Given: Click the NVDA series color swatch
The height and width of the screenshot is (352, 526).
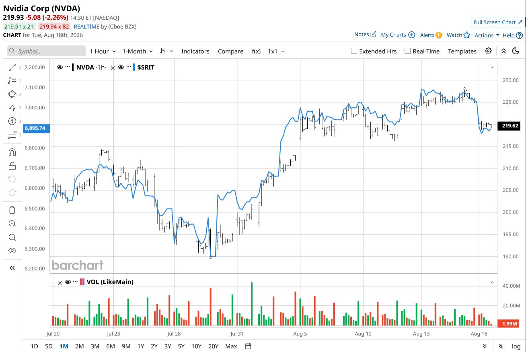Looking at the screenshot, I should [72, 67].
